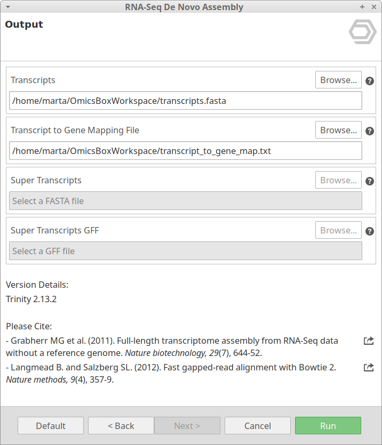Screen dimensions: 382x445
Task: Browse for Transcript to Gene Mapping File
Action: (x=338, y=131)
